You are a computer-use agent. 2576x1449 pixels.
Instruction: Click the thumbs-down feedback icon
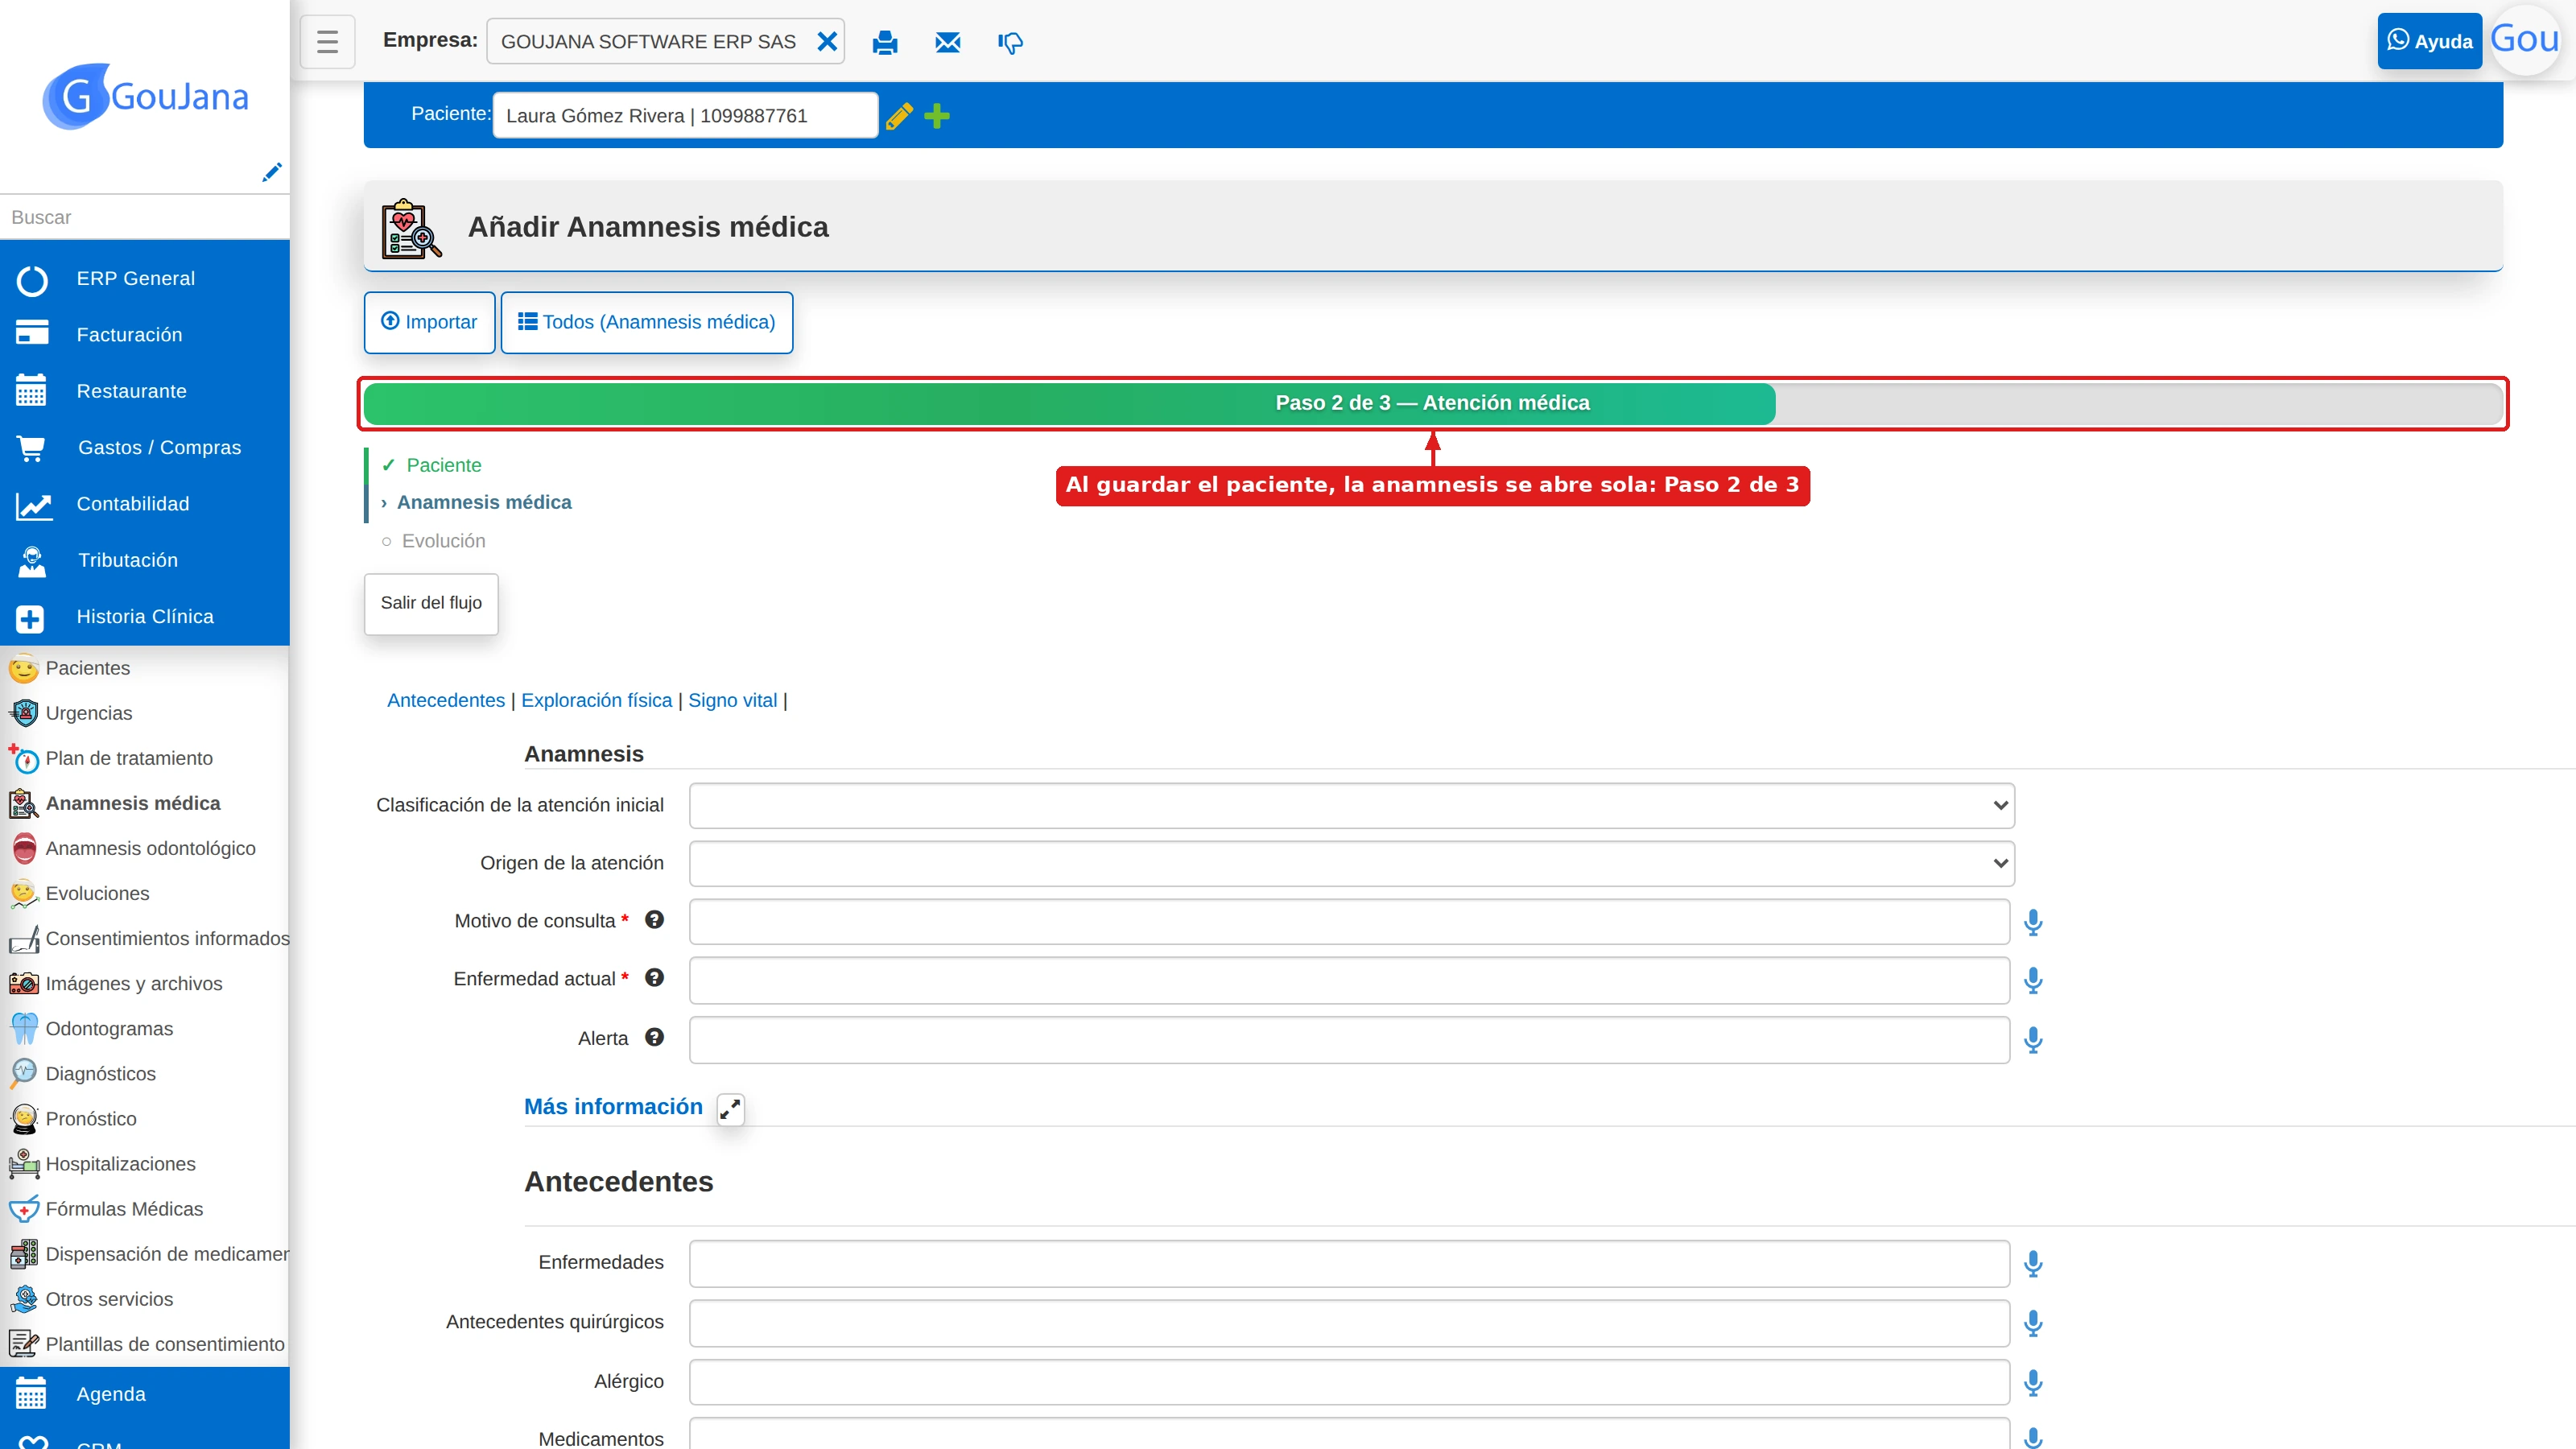coord(1010,42)
